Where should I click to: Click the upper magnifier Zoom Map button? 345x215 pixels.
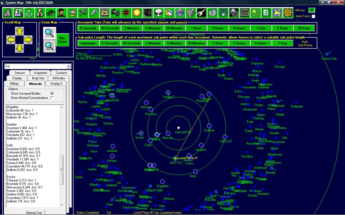[50, 33]
